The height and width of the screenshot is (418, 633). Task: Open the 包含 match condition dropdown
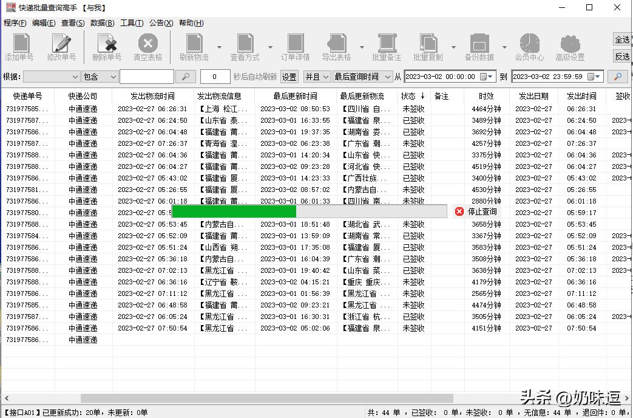point(99,77)
